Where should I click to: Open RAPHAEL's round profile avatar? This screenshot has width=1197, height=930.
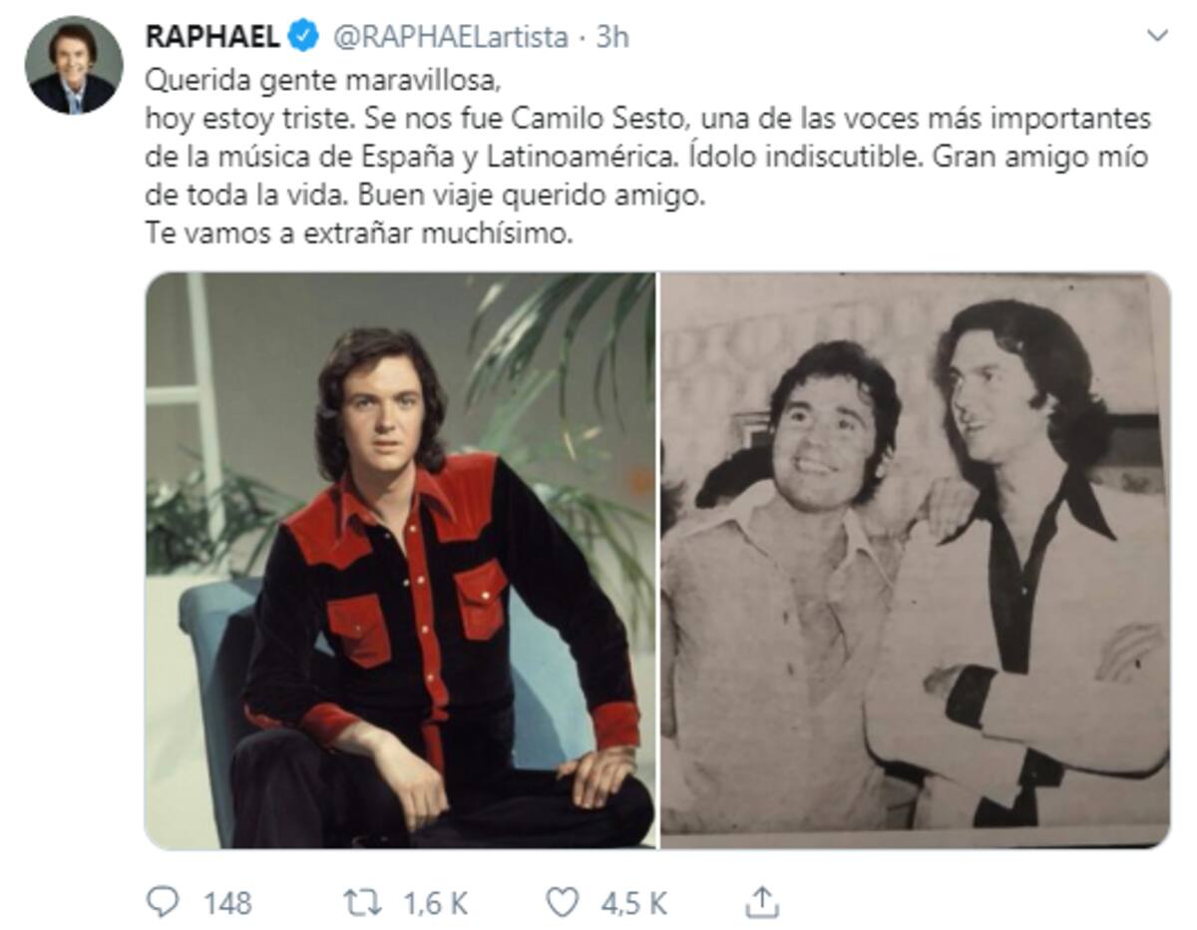point(74,66)
